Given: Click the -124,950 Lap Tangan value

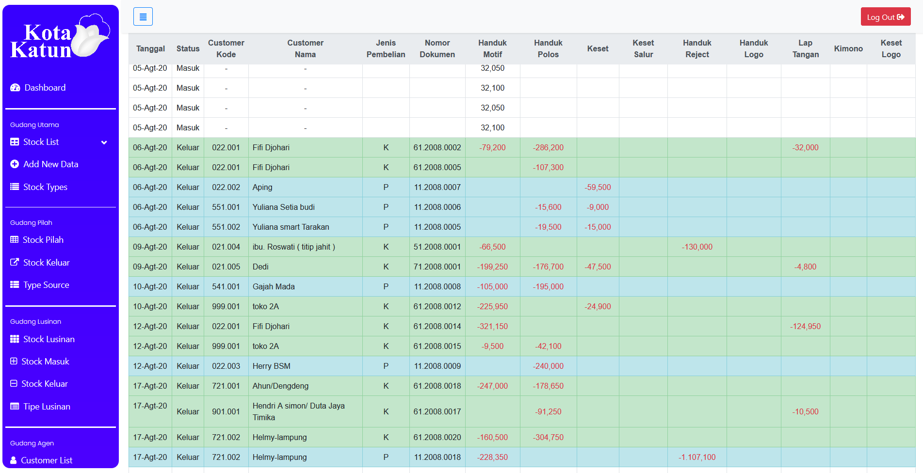Looking at the screenshot, I should click(x=805, y=326).
